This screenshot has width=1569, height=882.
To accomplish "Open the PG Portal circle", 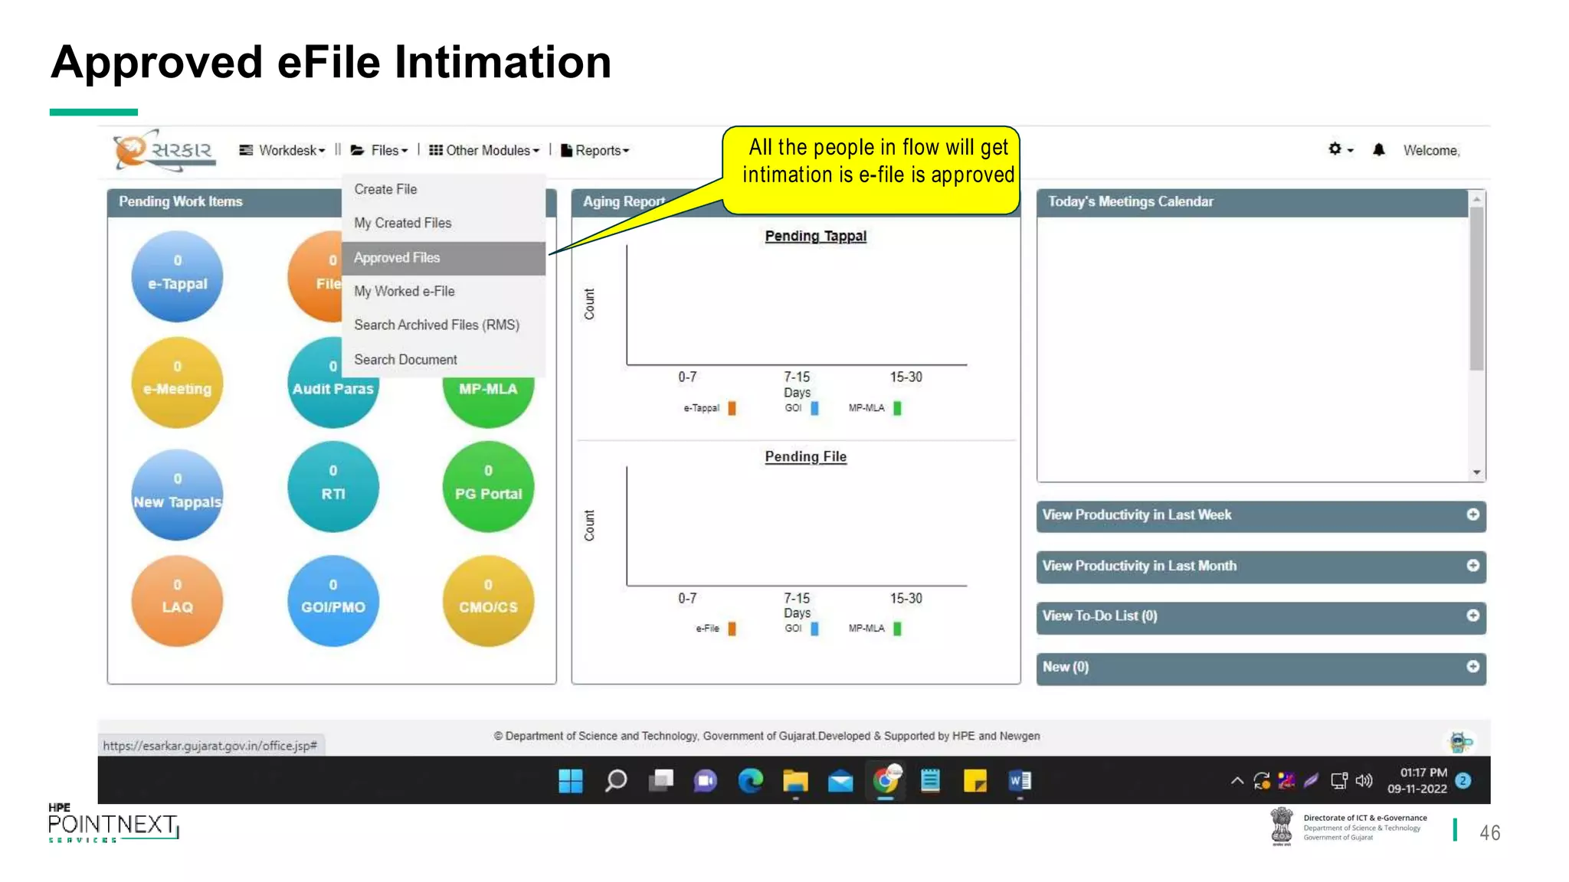I will point(488,486).
